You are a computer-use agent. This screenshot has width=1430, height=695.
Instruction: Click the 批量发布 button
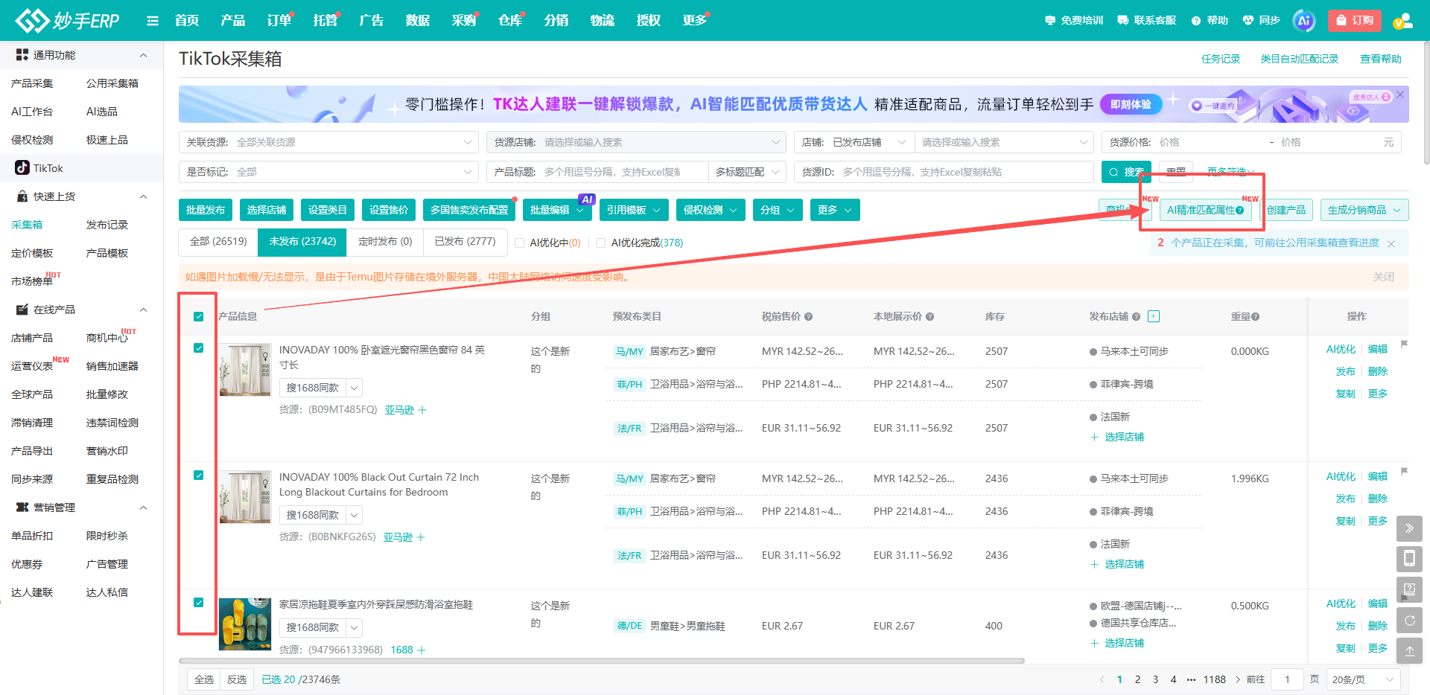(206, 210)
